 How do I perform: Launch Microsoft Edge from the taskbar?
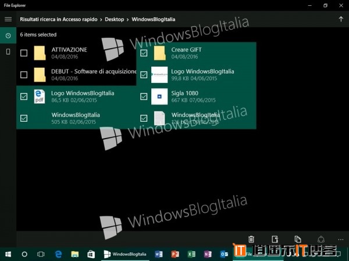(x=58, y=254)
